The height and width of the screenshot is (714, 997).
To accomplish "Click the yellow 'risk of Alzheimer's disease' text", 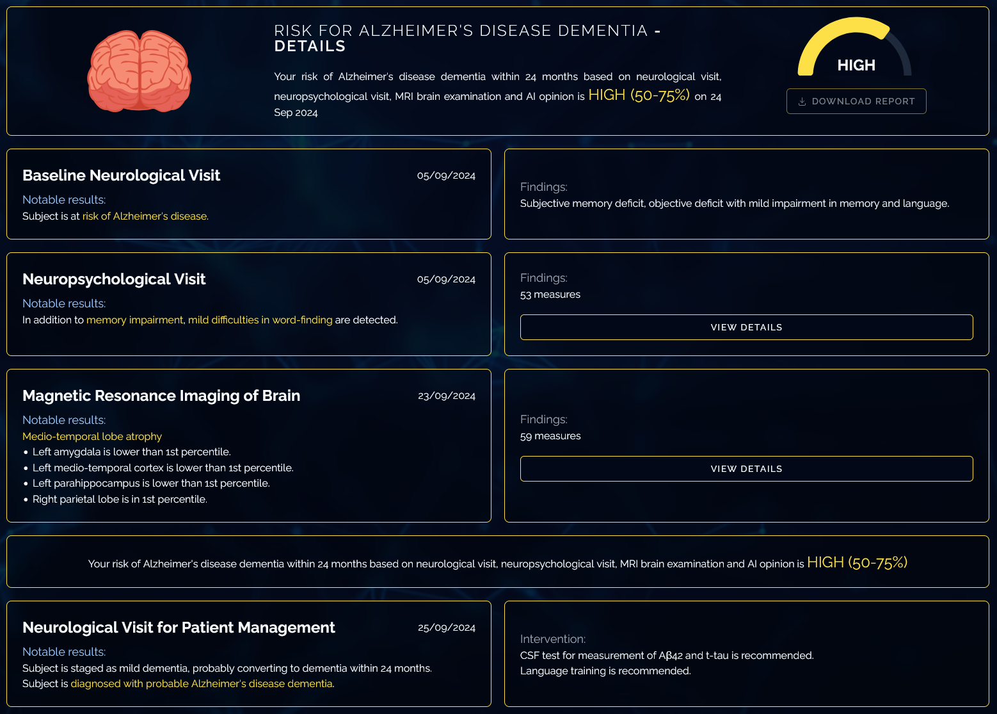I will 145,216.
